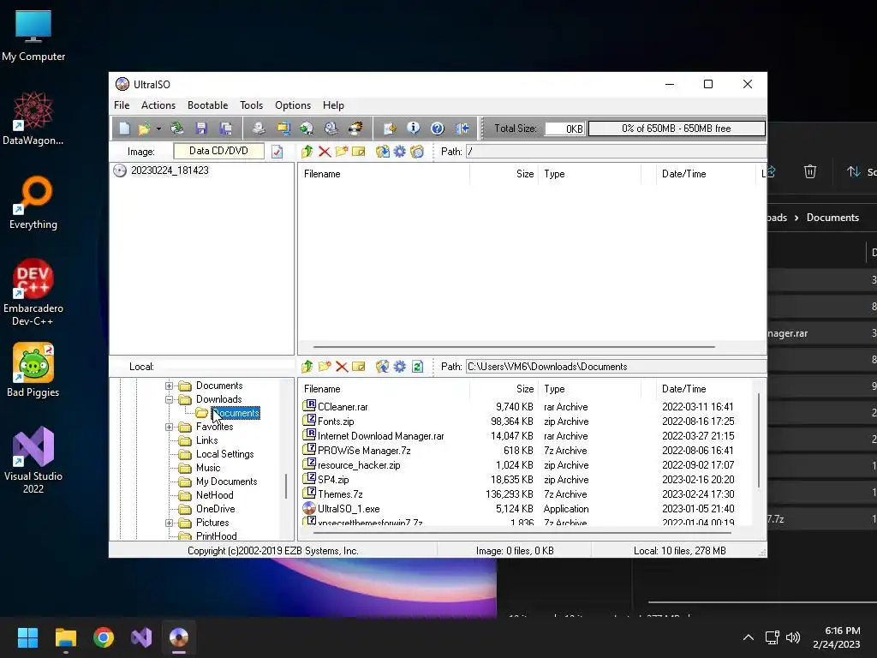The width and height of the screenshot is (877, 658).
Task: Click the virtual drive icon left of the burn icon
Action: 331,129
